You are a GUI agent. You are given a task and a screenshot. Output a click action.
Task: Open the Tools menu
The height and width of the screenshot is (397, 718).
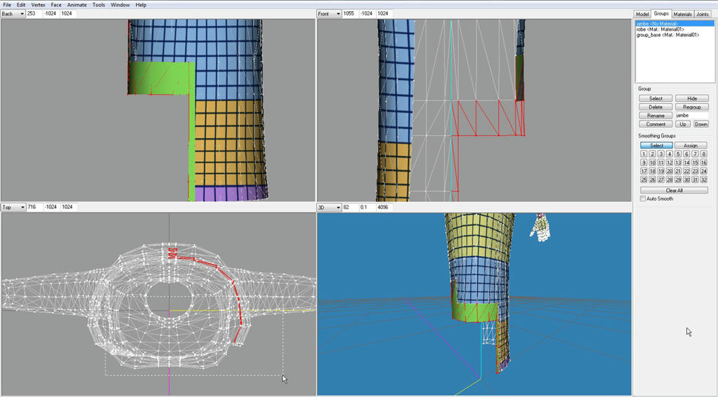click(98, 5)
